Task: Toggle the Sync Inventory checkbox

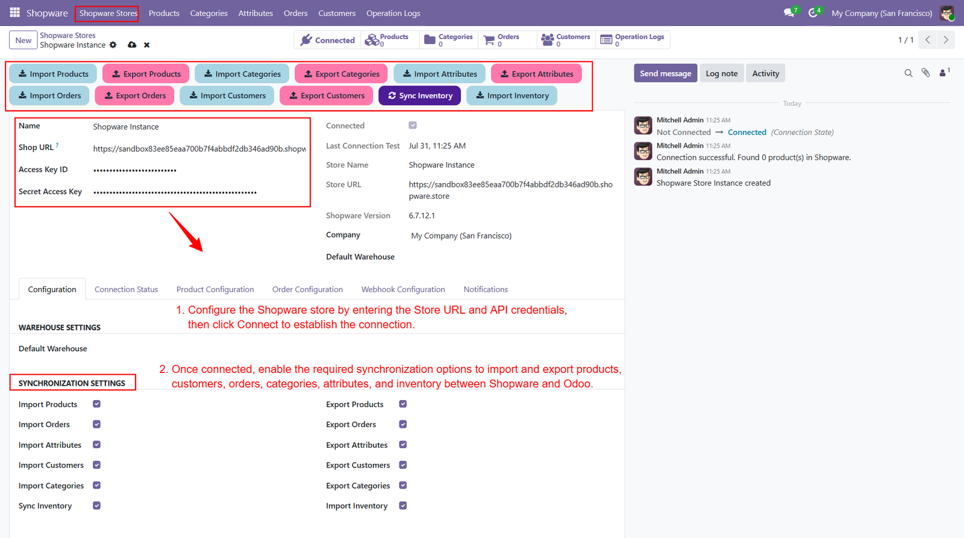Action: (96, 506)
